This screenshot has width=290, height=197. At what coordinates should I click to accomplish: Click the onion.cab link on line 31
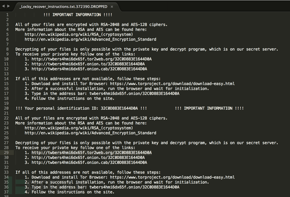(x=90, y=163)
